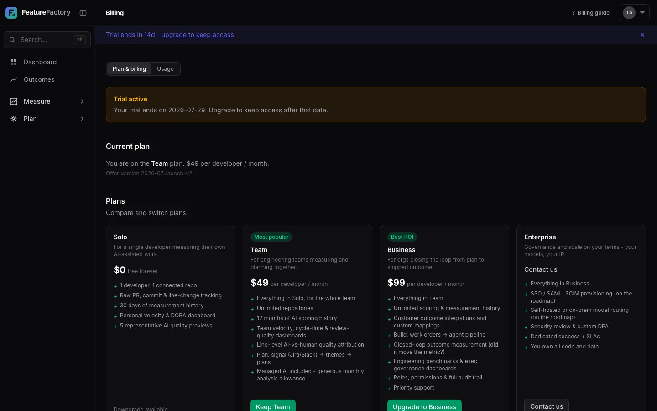This screenshot has width=657, height=411.
Task: Expand the Measure section chevron
Action: coord(82,101)
